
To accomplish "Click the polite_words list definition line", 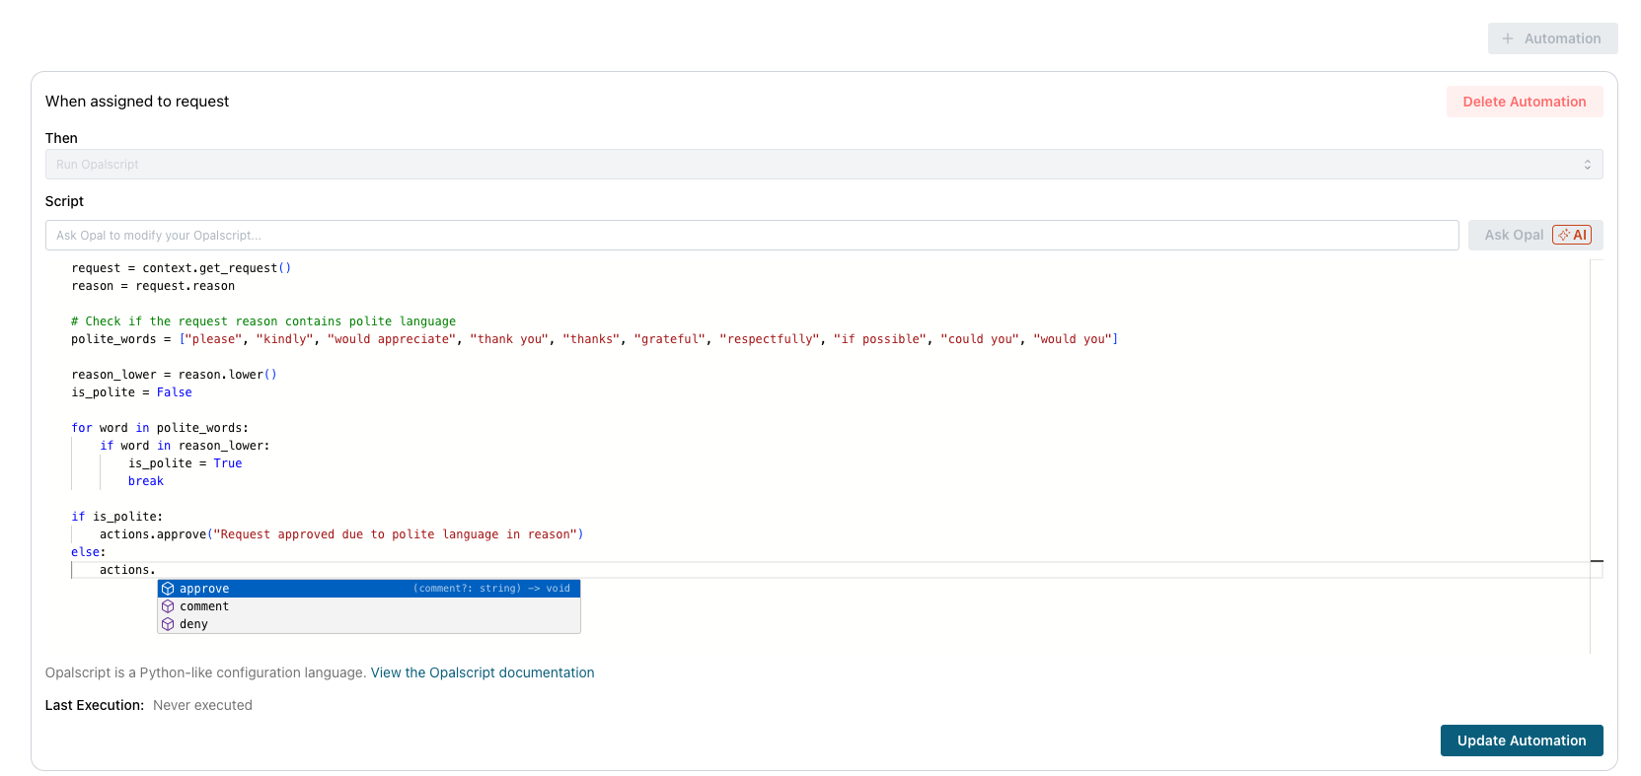I will point(594,339).
